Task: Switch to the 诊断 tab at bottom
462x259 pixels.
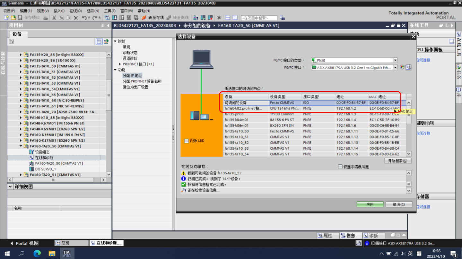Action: [x=373, y=236]
